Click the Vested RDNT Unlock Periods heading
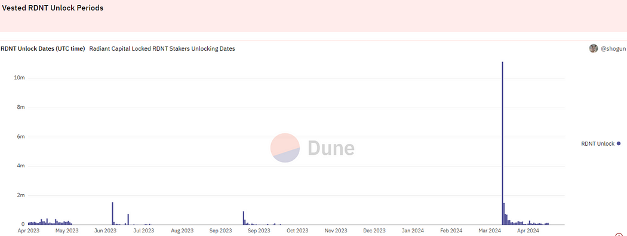 [x=53, y=8]
